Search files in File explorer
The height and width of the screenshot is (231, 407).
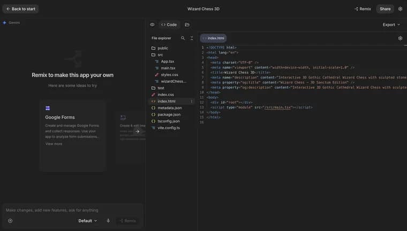click(x=183, y=38)
